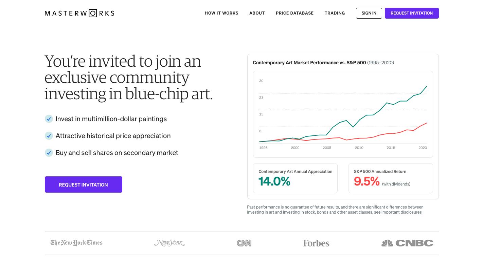
Task: Click the 9.5% S&P 500 return card
Action: point(391,178)
